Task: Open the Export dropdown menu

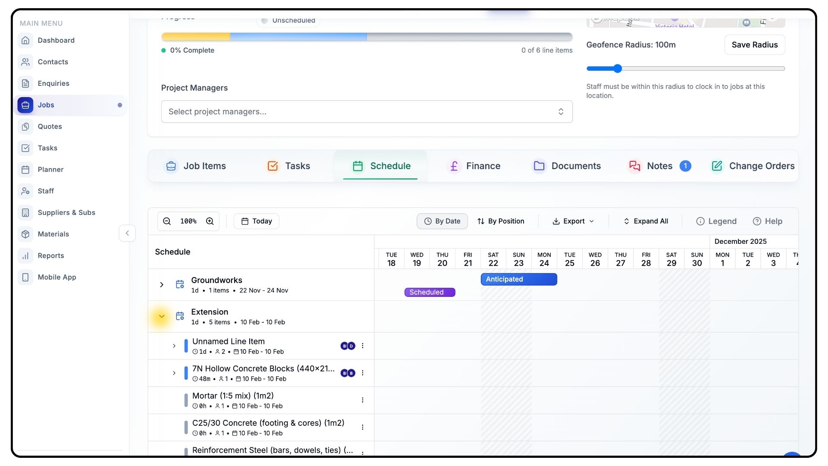Action: coord(573,221)
